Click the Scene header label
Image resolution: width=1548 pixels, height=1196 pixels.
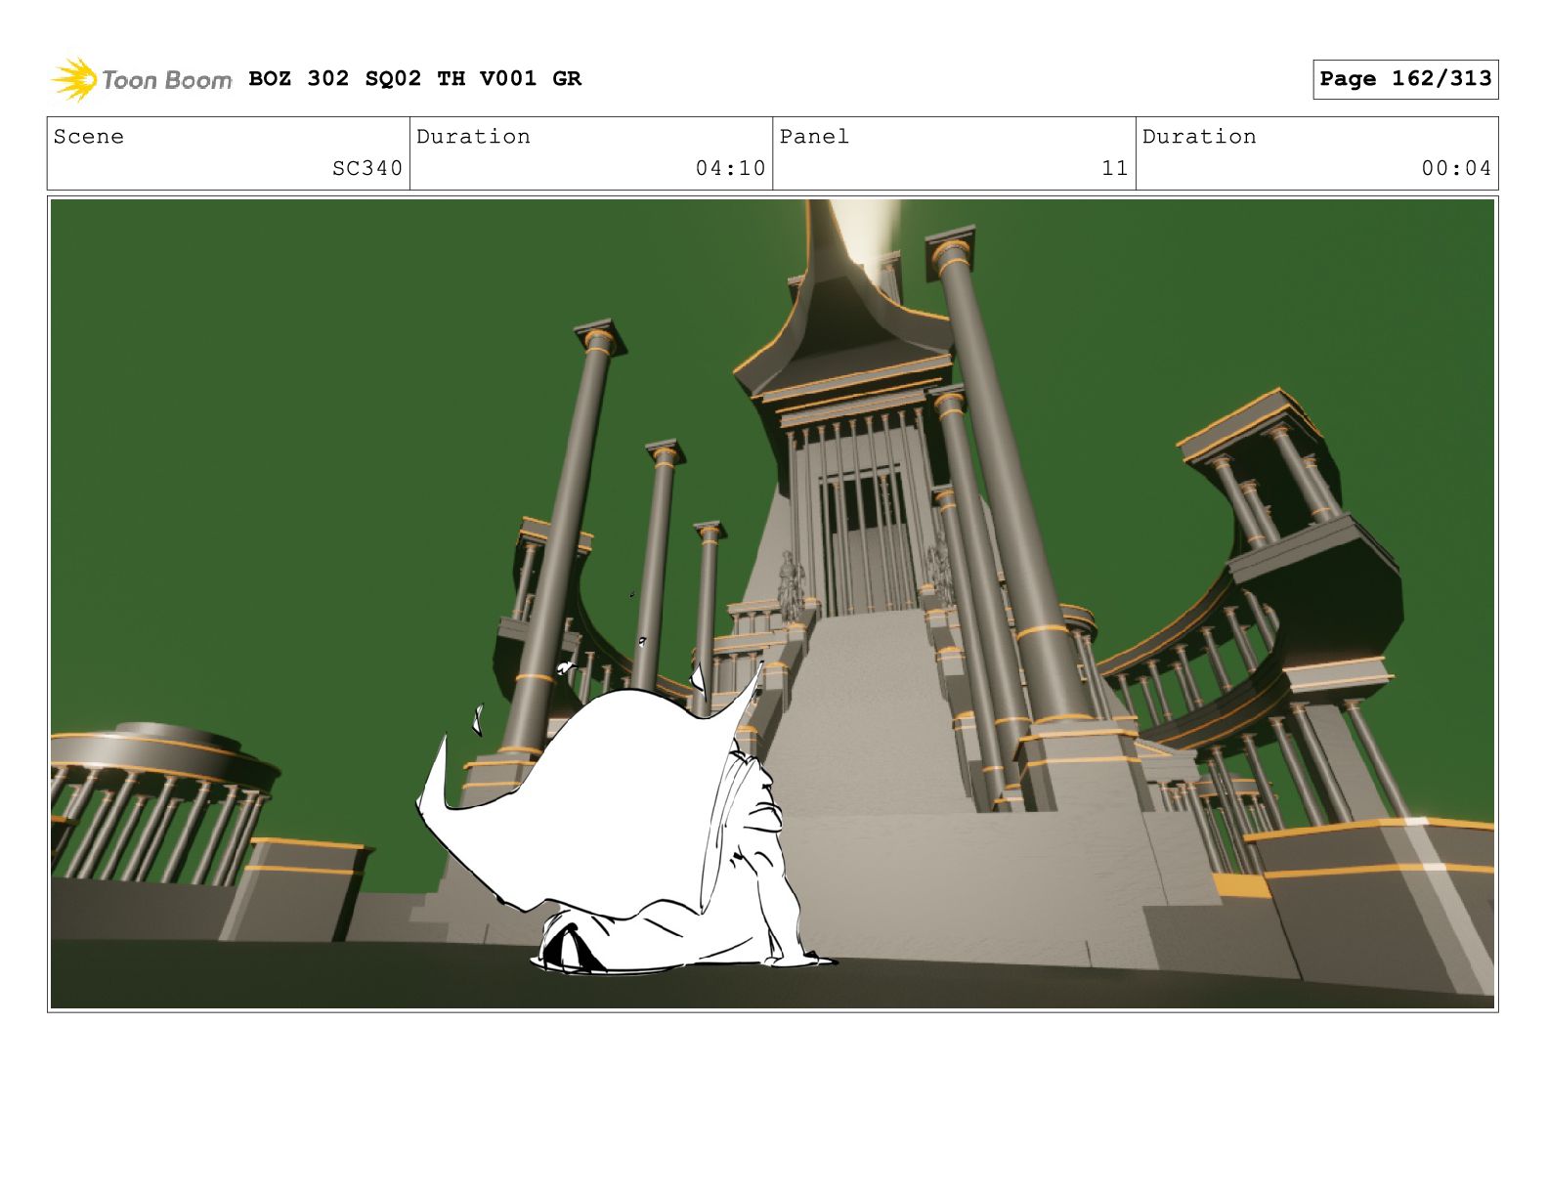click(89, 137)
